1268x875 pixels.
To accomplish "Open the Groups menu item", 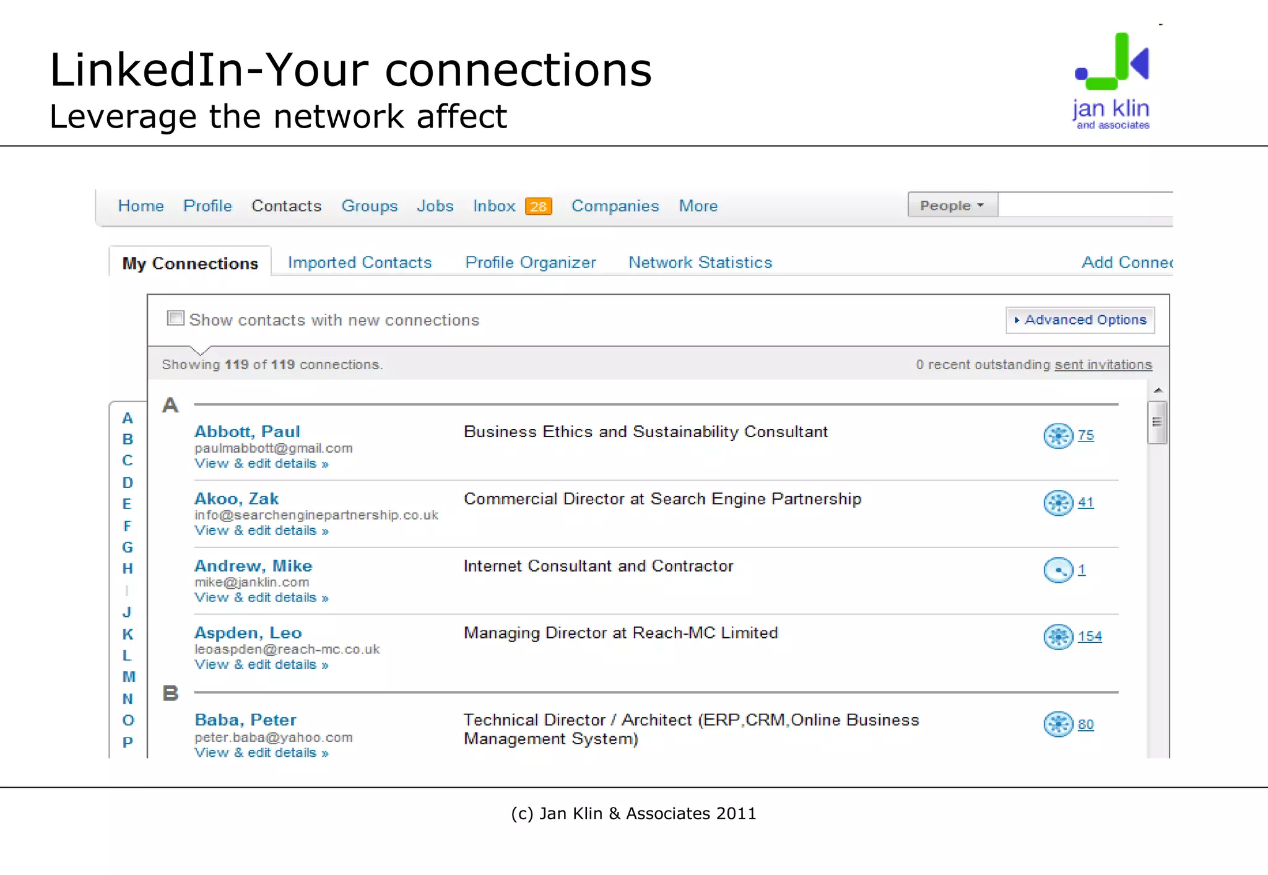I will pyautogui.click(x=370, y=206).
